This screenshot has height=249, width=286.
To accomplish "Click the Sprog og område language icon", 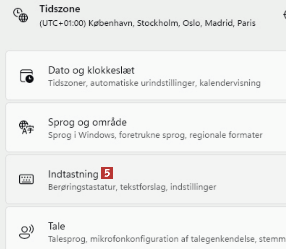I will 26,128.
